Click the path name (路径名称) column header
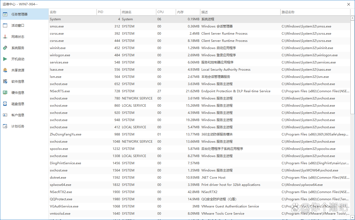355x220 pixels. click(x=315, y=12)
